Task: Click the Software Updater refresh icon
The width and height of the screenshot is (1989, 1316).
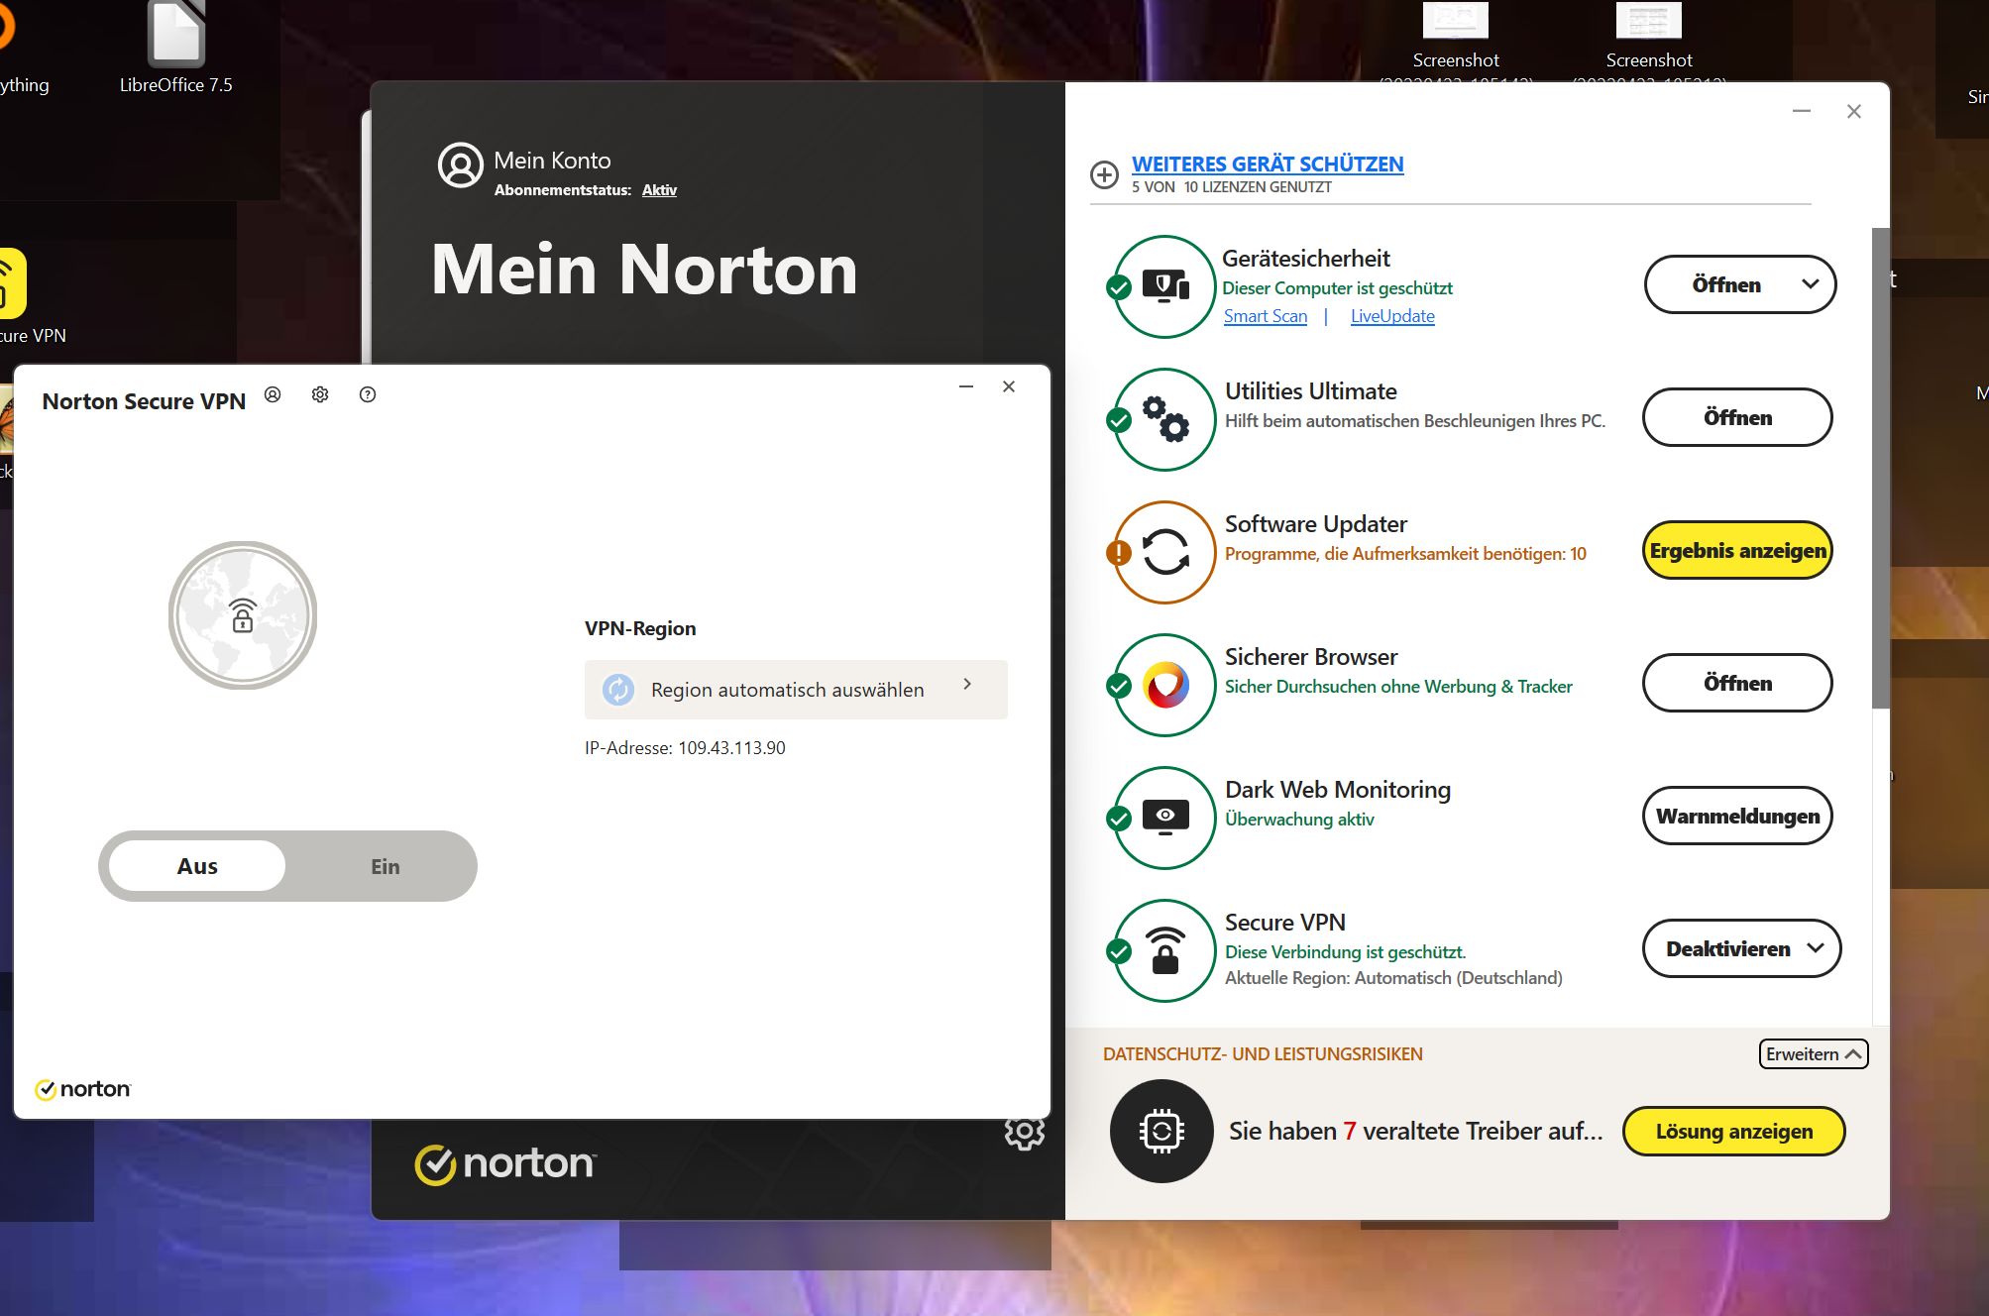Action: point(1165,552)
